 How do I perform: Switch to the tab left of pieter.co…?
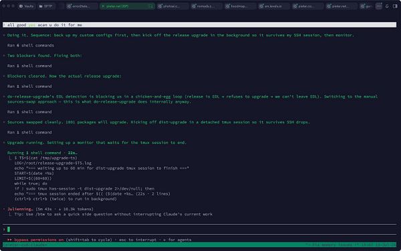273,6
